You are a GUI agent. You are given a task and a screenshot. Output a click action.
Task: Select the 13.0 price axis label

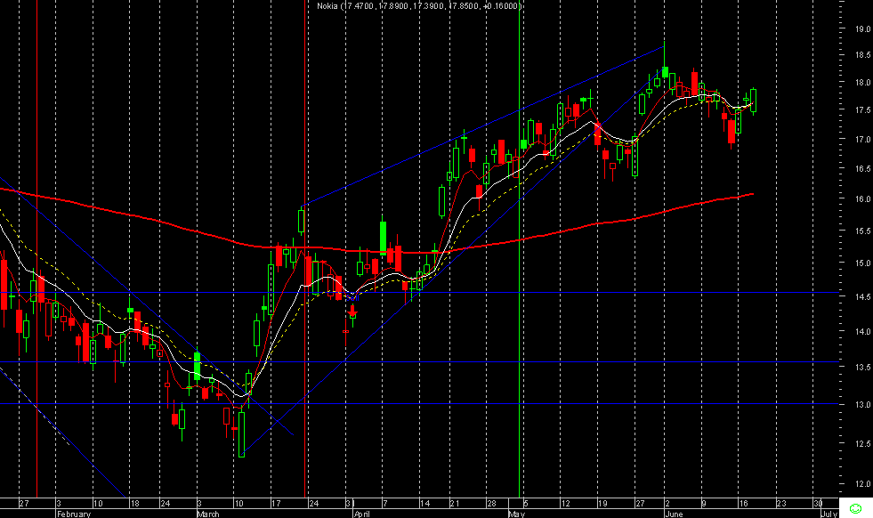[863, 405]
